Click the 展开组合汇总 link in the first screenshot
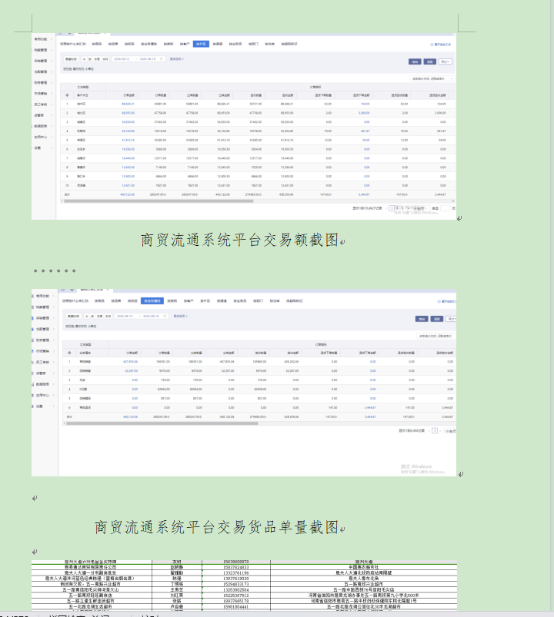This screenshot has width=554, height=617. 441,45
